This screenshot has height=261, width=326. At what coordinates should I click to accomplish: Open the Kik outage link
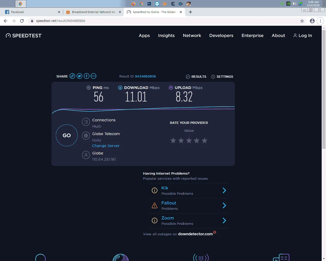pos(165,188)
